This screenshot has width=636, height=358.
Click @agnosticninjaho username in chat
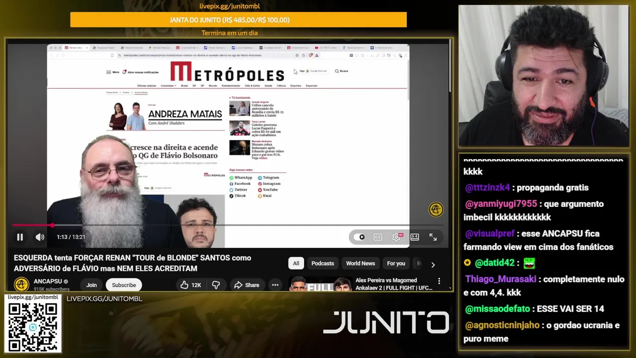click(x=502, y=325)
